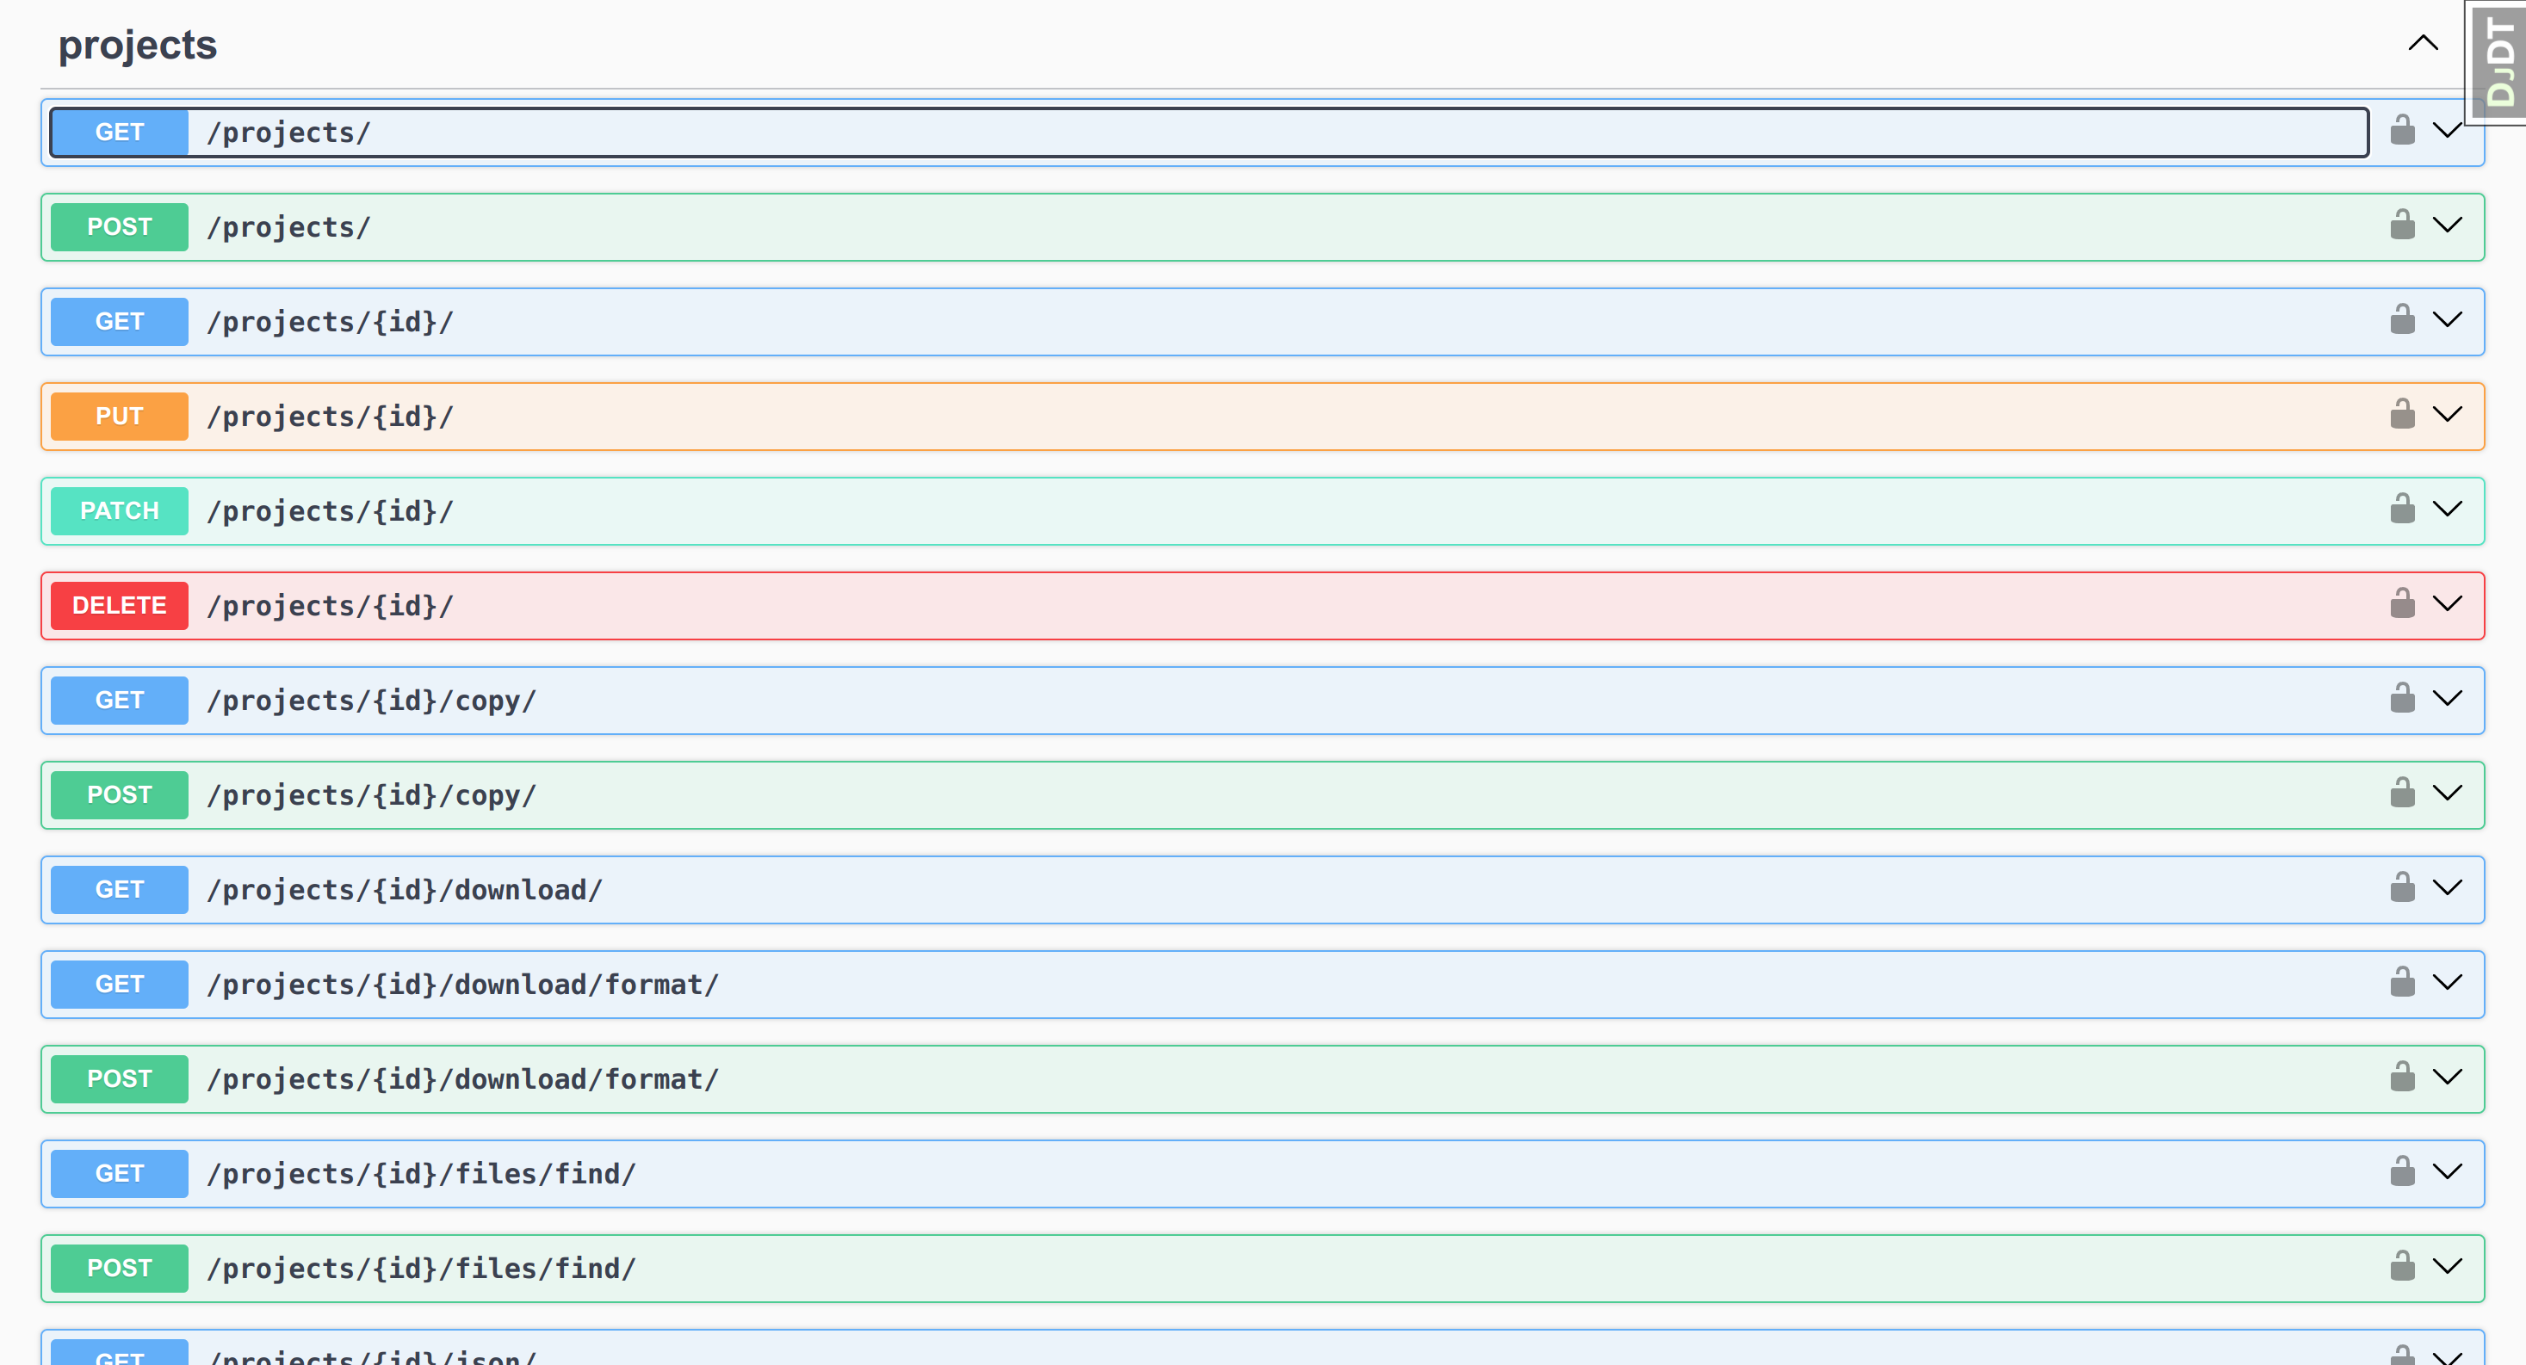Screen dimensions: 2526x1365
Task: Click /projects/{id}/download/format/ path in POST row
Action: click(x=463, y=1078)
